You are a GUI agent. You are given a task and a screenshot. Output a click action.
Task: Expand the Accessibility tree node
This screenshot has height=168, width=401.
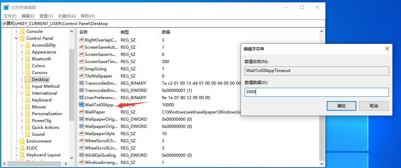click(x=22, y=45)
